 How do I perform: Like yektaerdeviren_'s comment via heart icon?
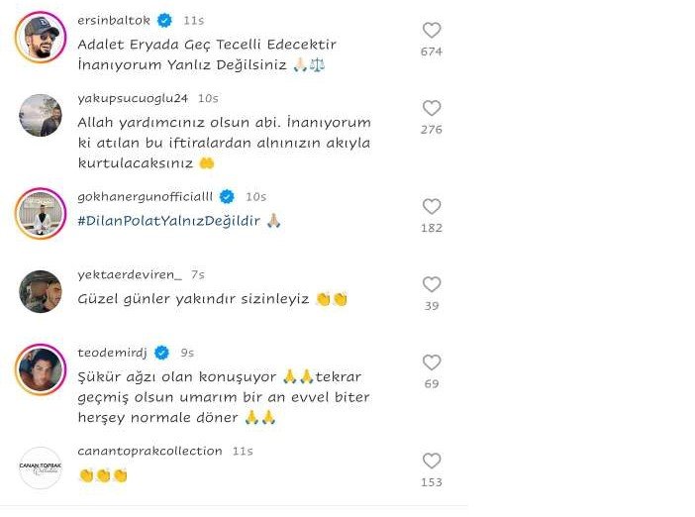click(432, 284)
